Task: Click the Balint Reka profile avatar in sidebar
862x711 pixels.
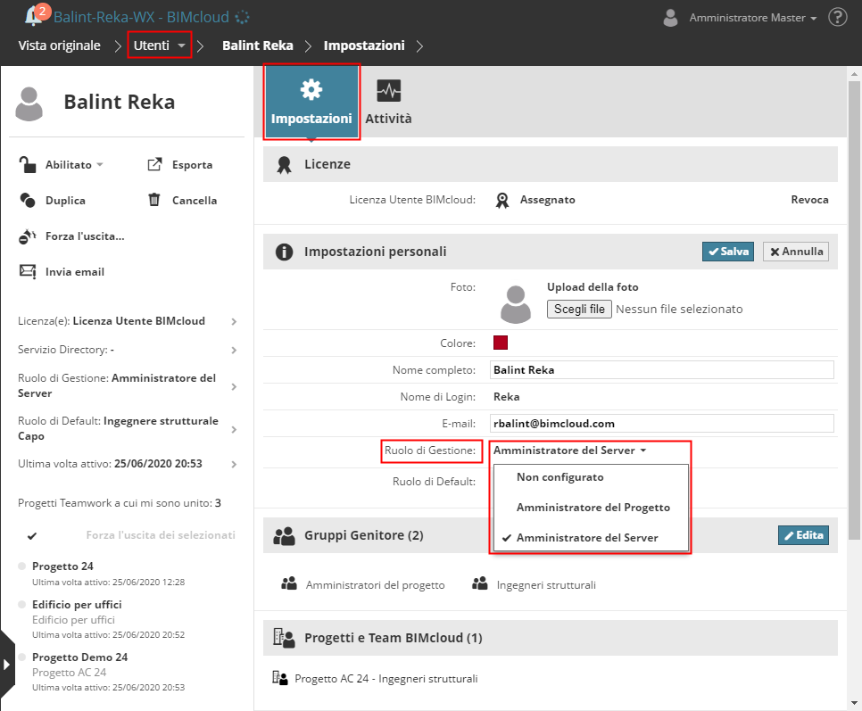Action: click(29, 103)
